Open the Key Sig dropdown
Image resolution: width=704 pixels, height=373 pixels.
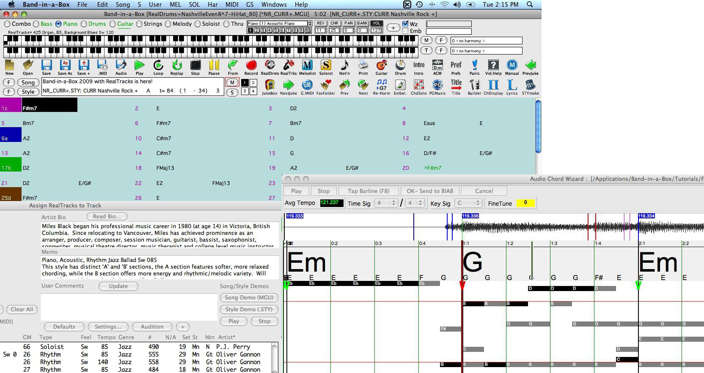coord(468,203)
